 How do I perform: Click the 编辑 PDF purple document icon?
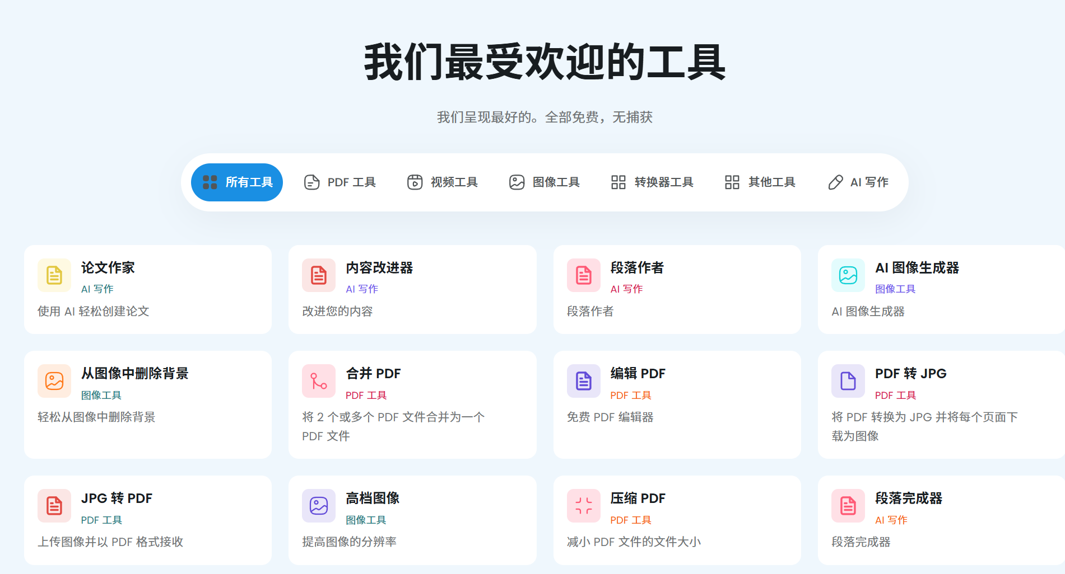tap(583, 381)
